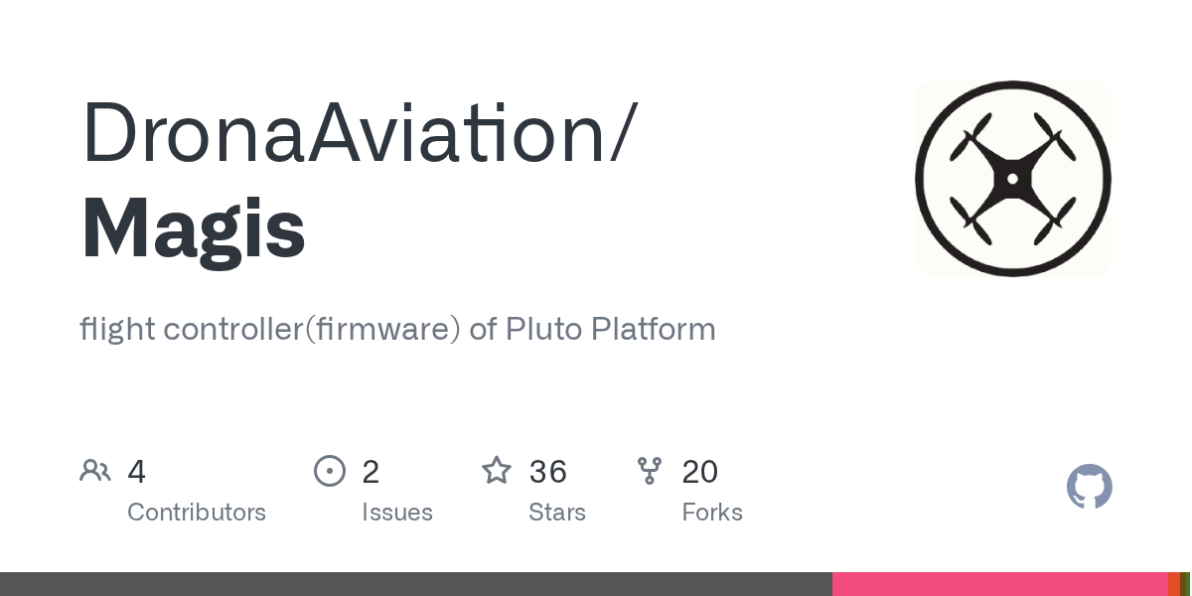The width and height of the screenshot is (1192, 596).
Task: Click the star icon above Stars
Action: 497,471
